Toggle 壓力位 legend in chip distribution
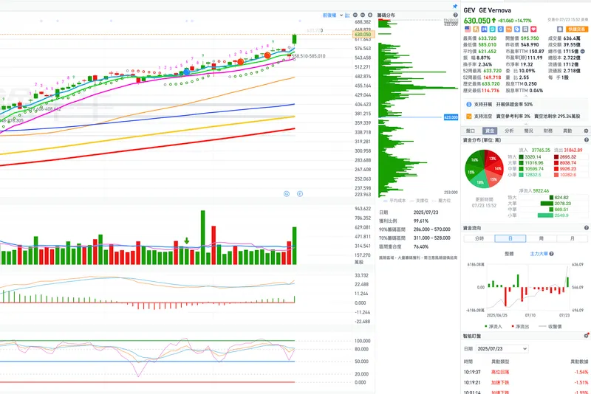Image resolution: width=591 pixels, height=394 pixels. [440, 201]
